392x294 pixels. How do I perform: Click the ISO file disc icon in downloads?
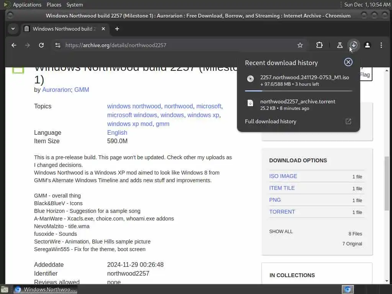click(x=250, y=79)
